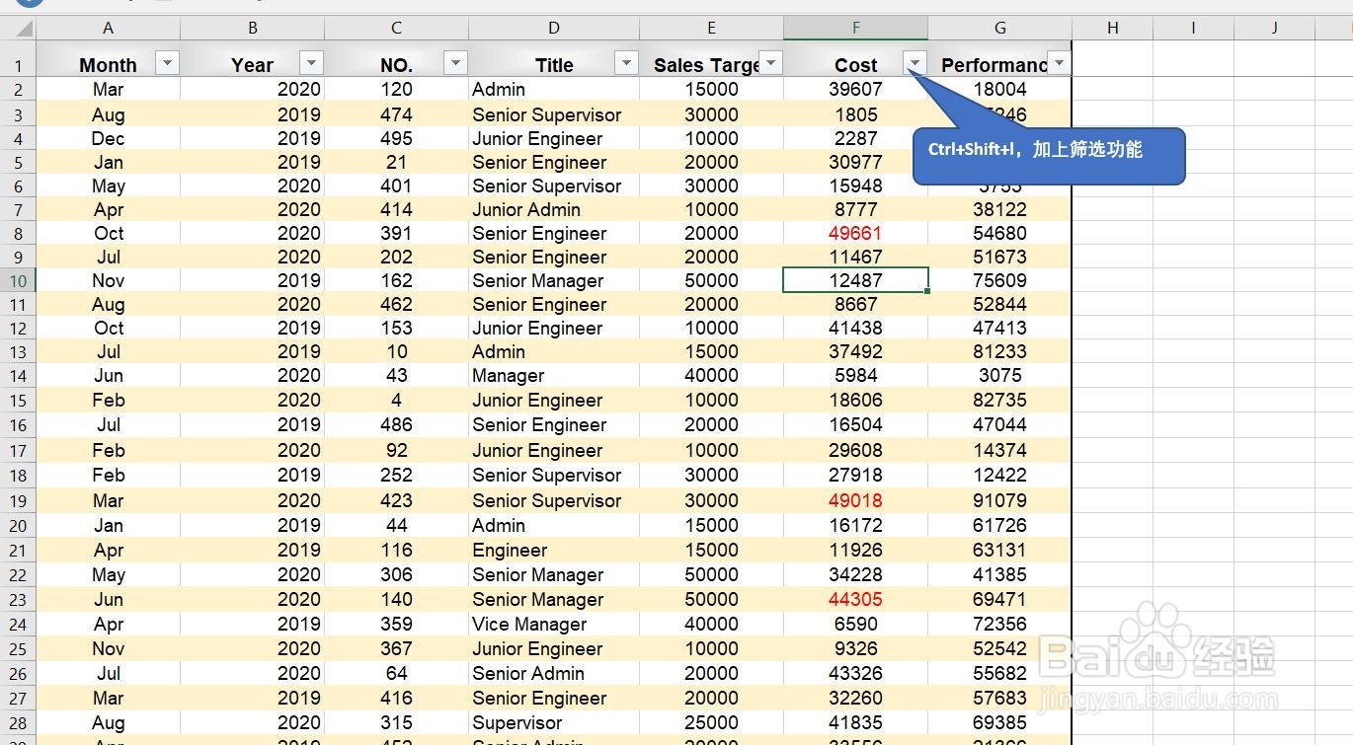Screen dimensions: 1353x745
Task: Select column B header
Action: [253, 28]
